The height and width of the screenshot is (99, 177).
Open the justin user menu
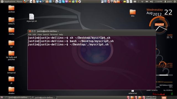pos(168,2)
